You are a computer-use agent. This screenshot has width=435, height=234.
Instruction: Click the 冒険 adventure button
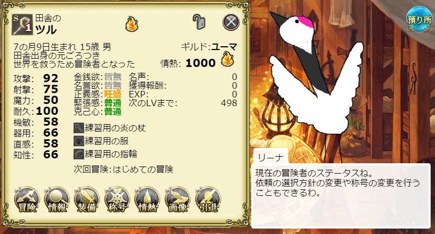tap(27, 200)
